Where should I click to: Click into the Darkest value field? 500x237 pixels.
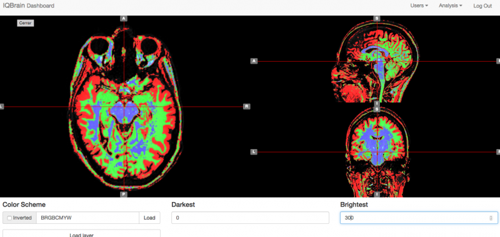[250, 218]
